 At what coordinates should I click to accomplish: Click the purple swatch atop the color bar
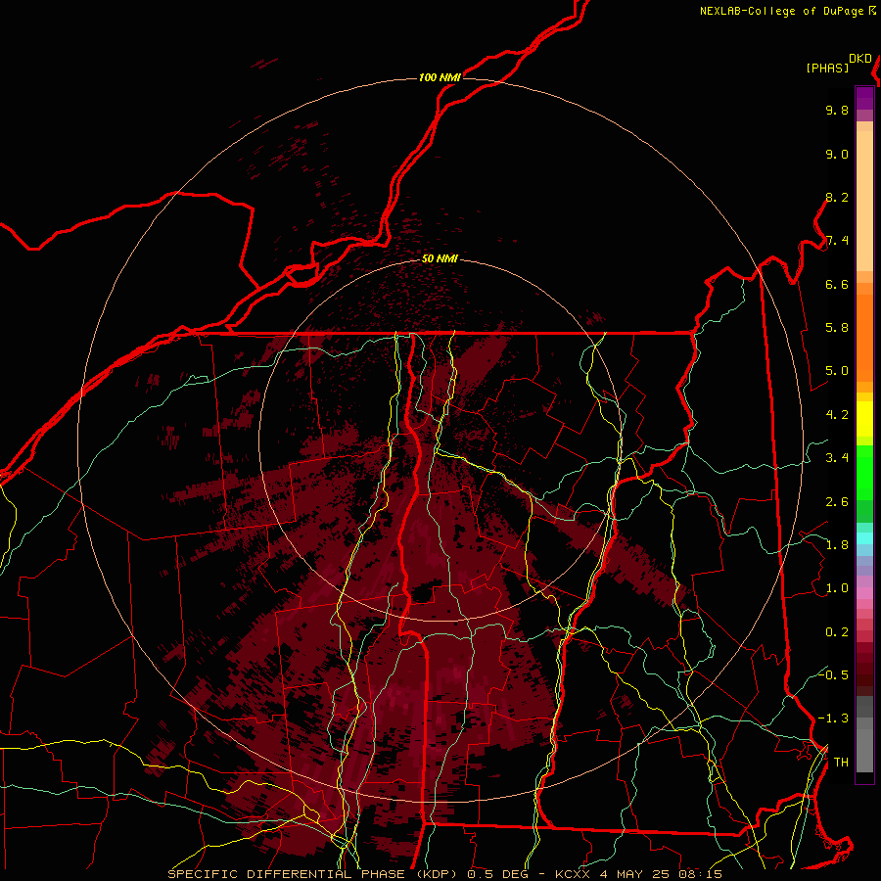point(864,99)
